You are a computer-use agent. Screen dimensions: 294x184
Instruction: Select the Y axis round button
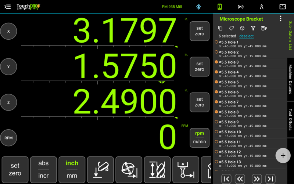click(8, 67)
